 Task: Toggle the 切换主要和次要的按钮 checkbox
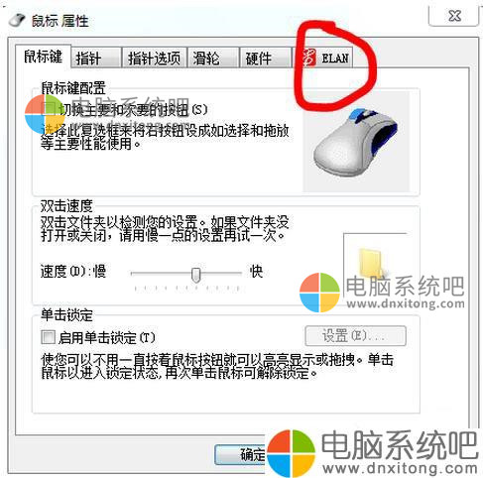pyautogui.click(x=49, y=108)
